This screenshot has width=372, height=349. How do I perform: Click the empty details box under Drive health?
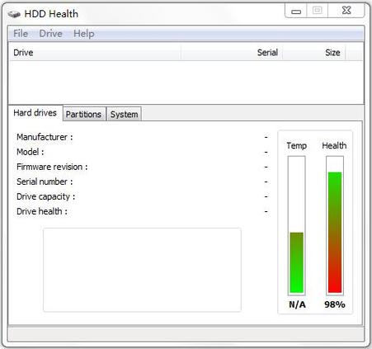[142, 270]
